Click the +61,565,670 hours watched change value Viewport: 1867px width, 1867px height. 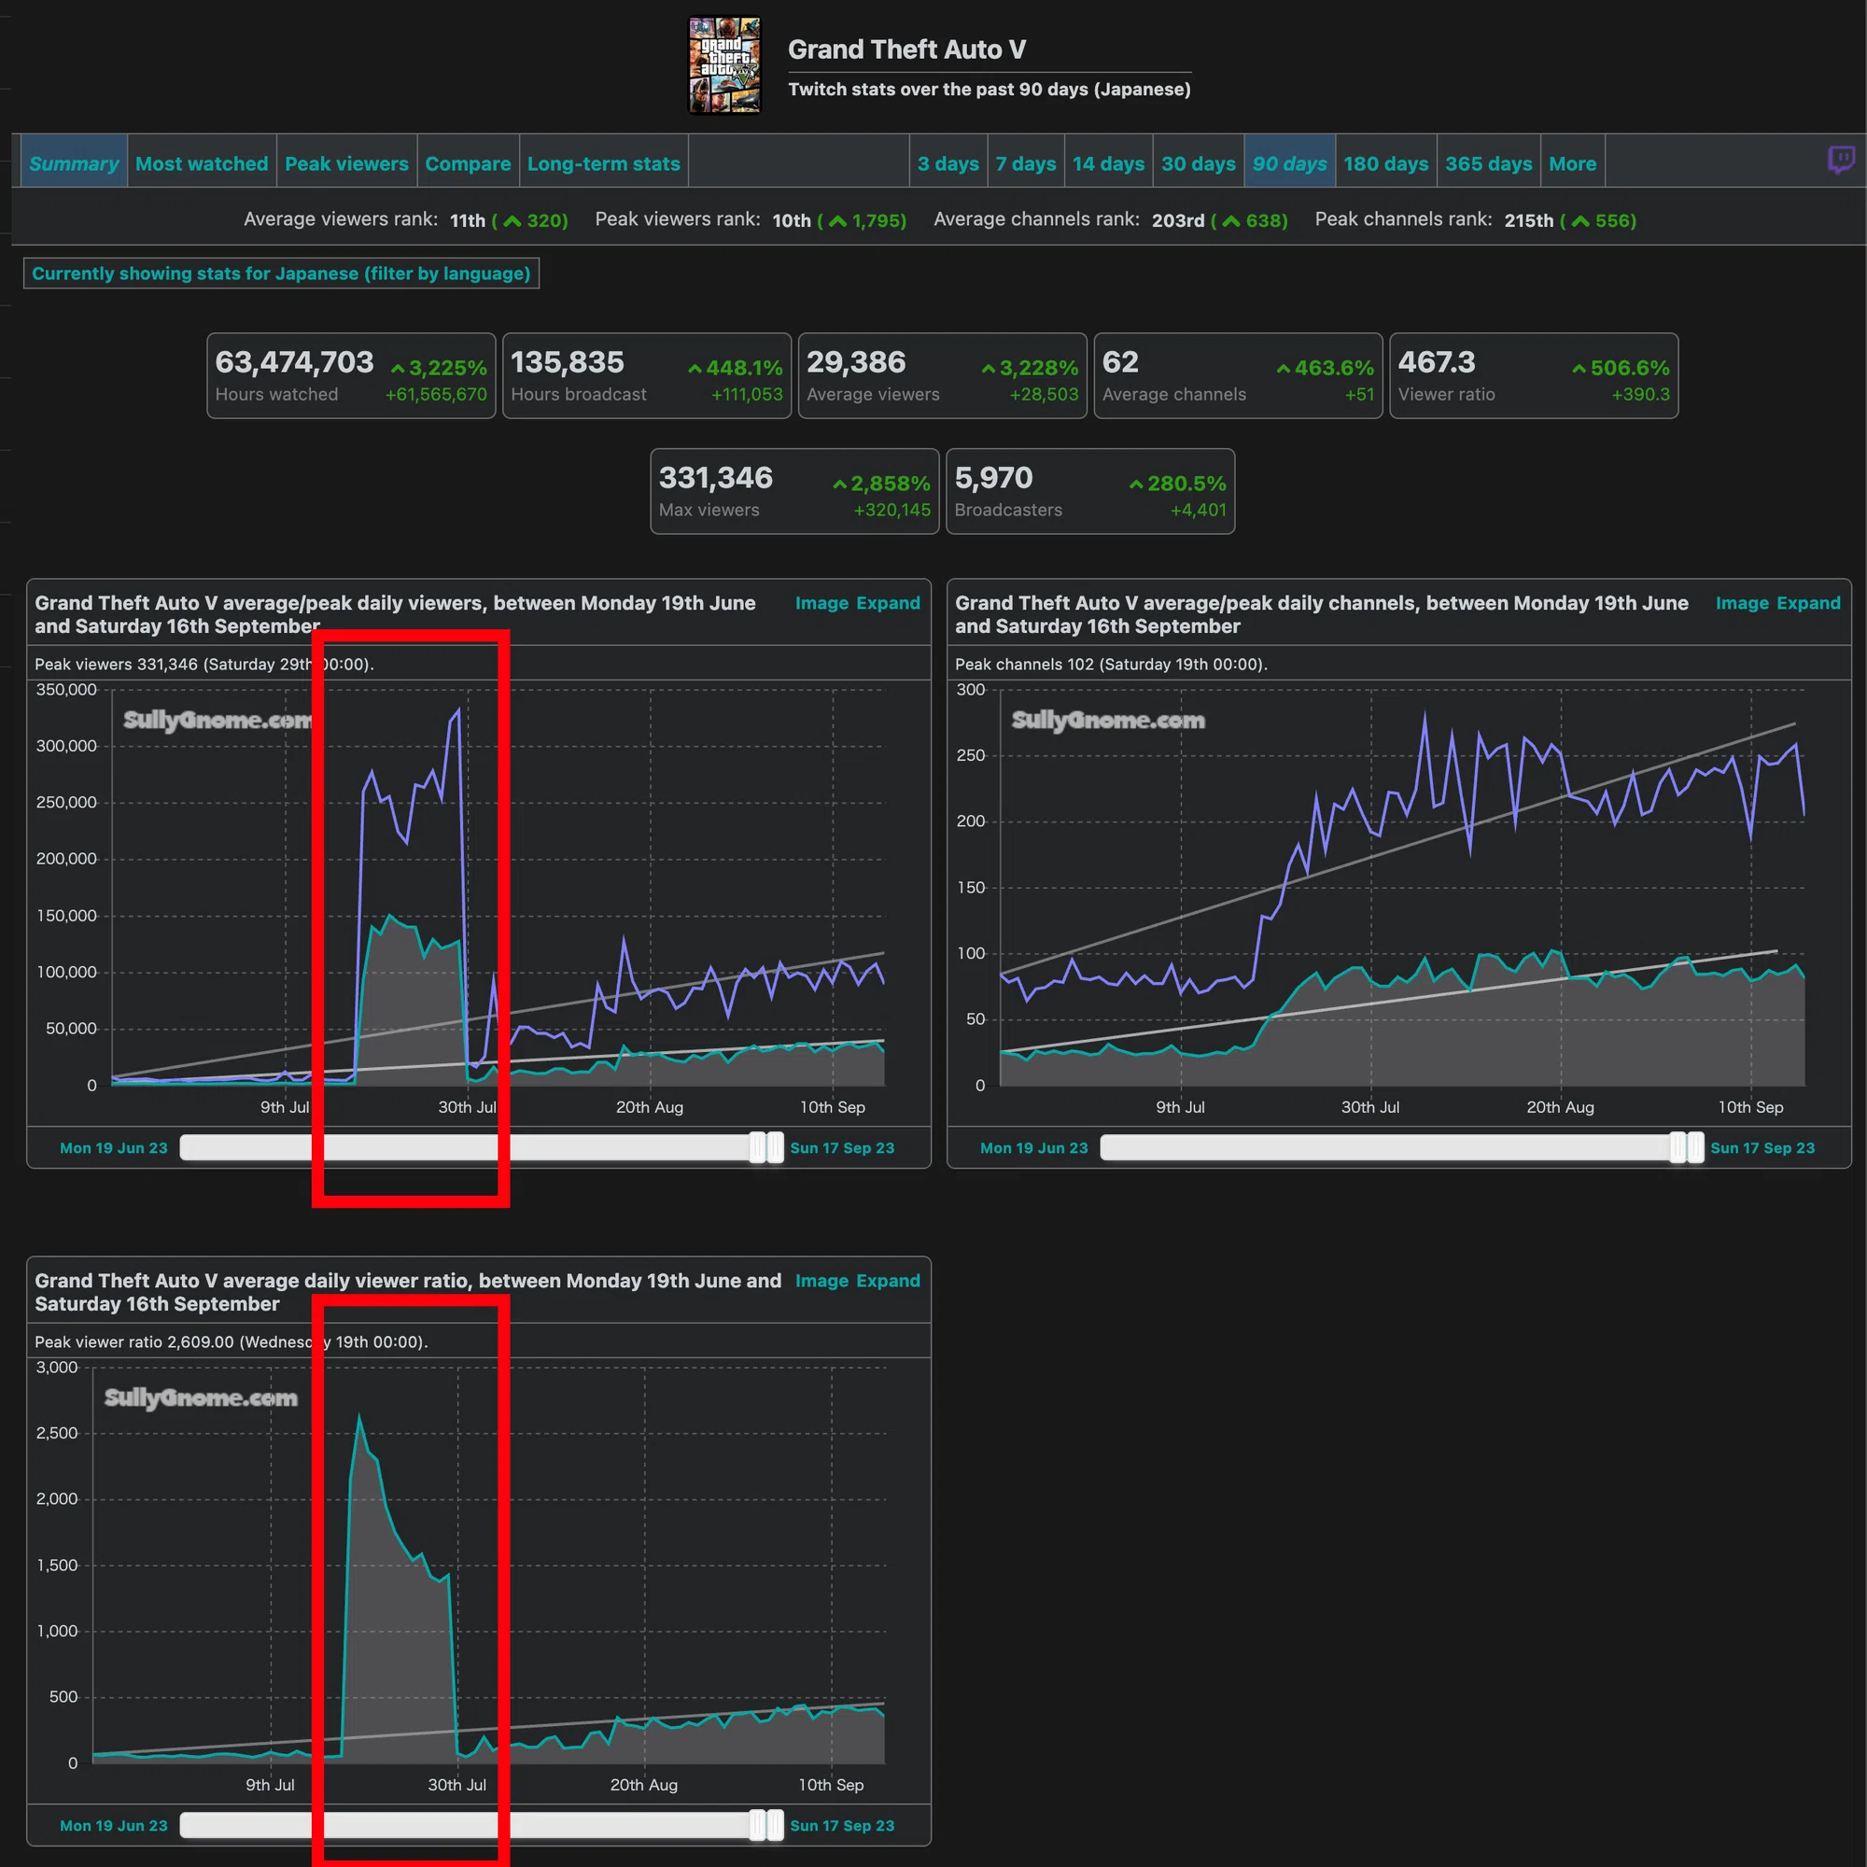pyautogui.click(x=436, y=394)
